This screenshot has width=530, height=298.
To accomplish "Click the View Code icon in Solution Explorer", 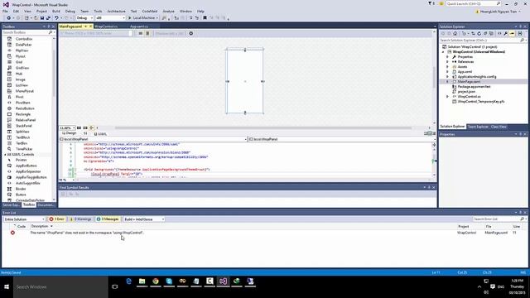I will (499, 33).
